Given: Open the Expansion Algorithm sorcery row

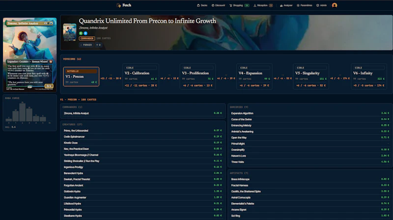Looking at the screenshot, I should click(310, 113).
